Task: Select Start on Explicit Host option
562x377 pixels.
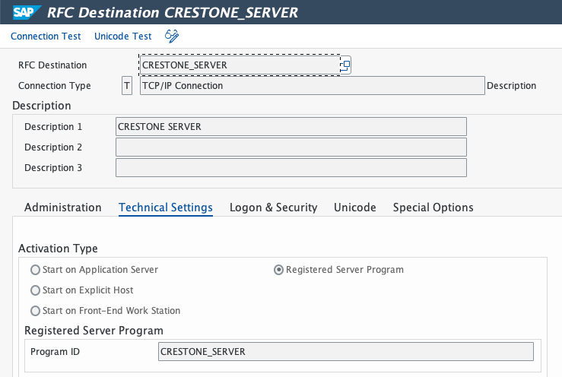Action: click(x=35, y=290)
